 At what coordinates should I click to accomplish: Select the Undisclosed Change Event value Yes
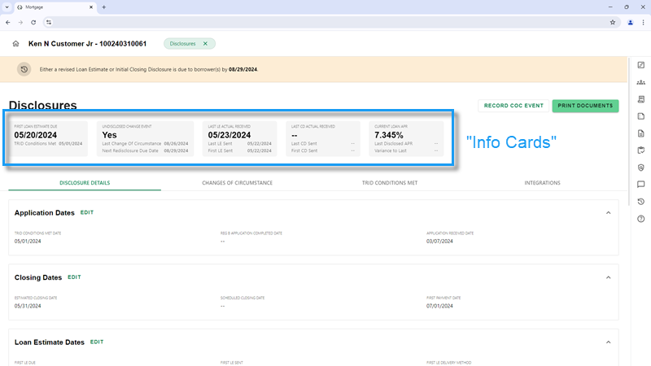(109, 135)
